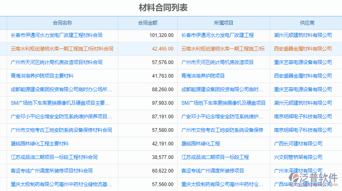This screenshot has width=342, height=191.
Task: Open supplier 广西长河建材有限公司
Action: 298,144
